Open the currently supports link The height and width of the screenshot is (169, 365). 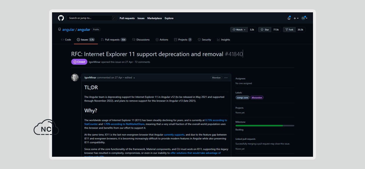click(x=174, y=135)
